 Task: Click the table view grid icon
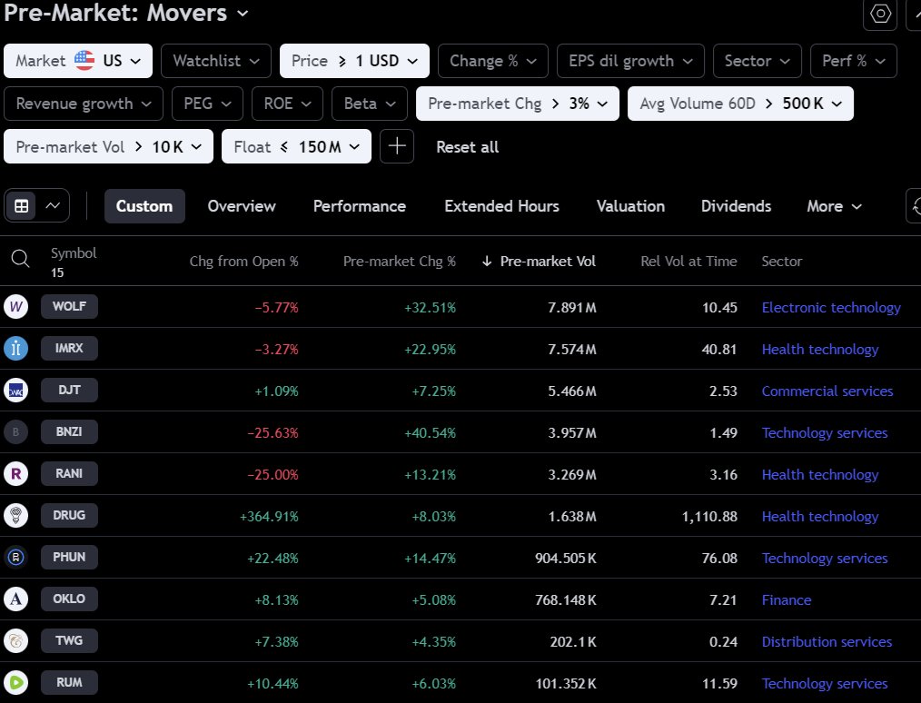[21, 206]
